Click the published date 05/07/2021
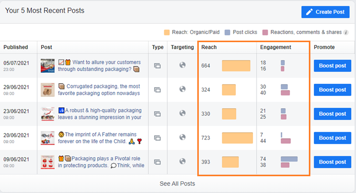This screenshot has width=356, height=193. pyautogui.click(x=16, y=63)
